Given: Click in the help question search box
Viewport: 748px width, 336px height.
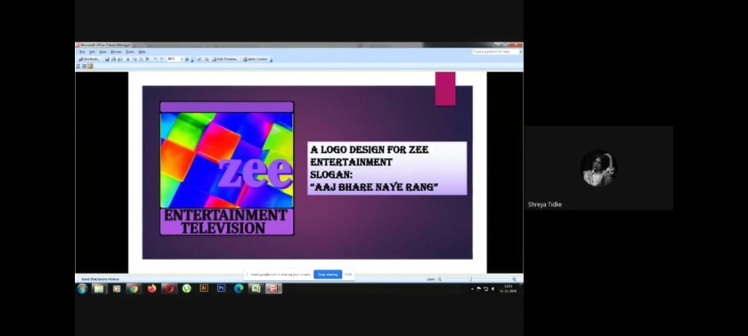Looking at the screenshot, I should (495, 52).
